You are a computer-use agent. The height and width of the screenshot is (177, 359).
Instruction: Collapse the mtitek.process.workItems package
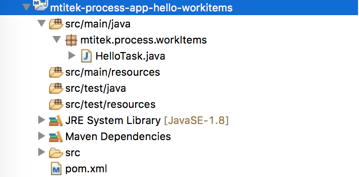57,39
